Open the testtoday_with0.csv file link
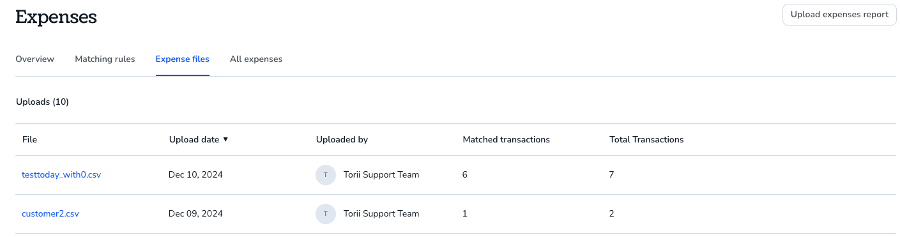This screenshot has height=237, width=900. coord(61,174)
